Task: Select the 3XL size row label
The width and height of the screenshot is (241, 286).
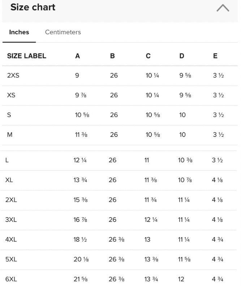Action: (11, 220)
